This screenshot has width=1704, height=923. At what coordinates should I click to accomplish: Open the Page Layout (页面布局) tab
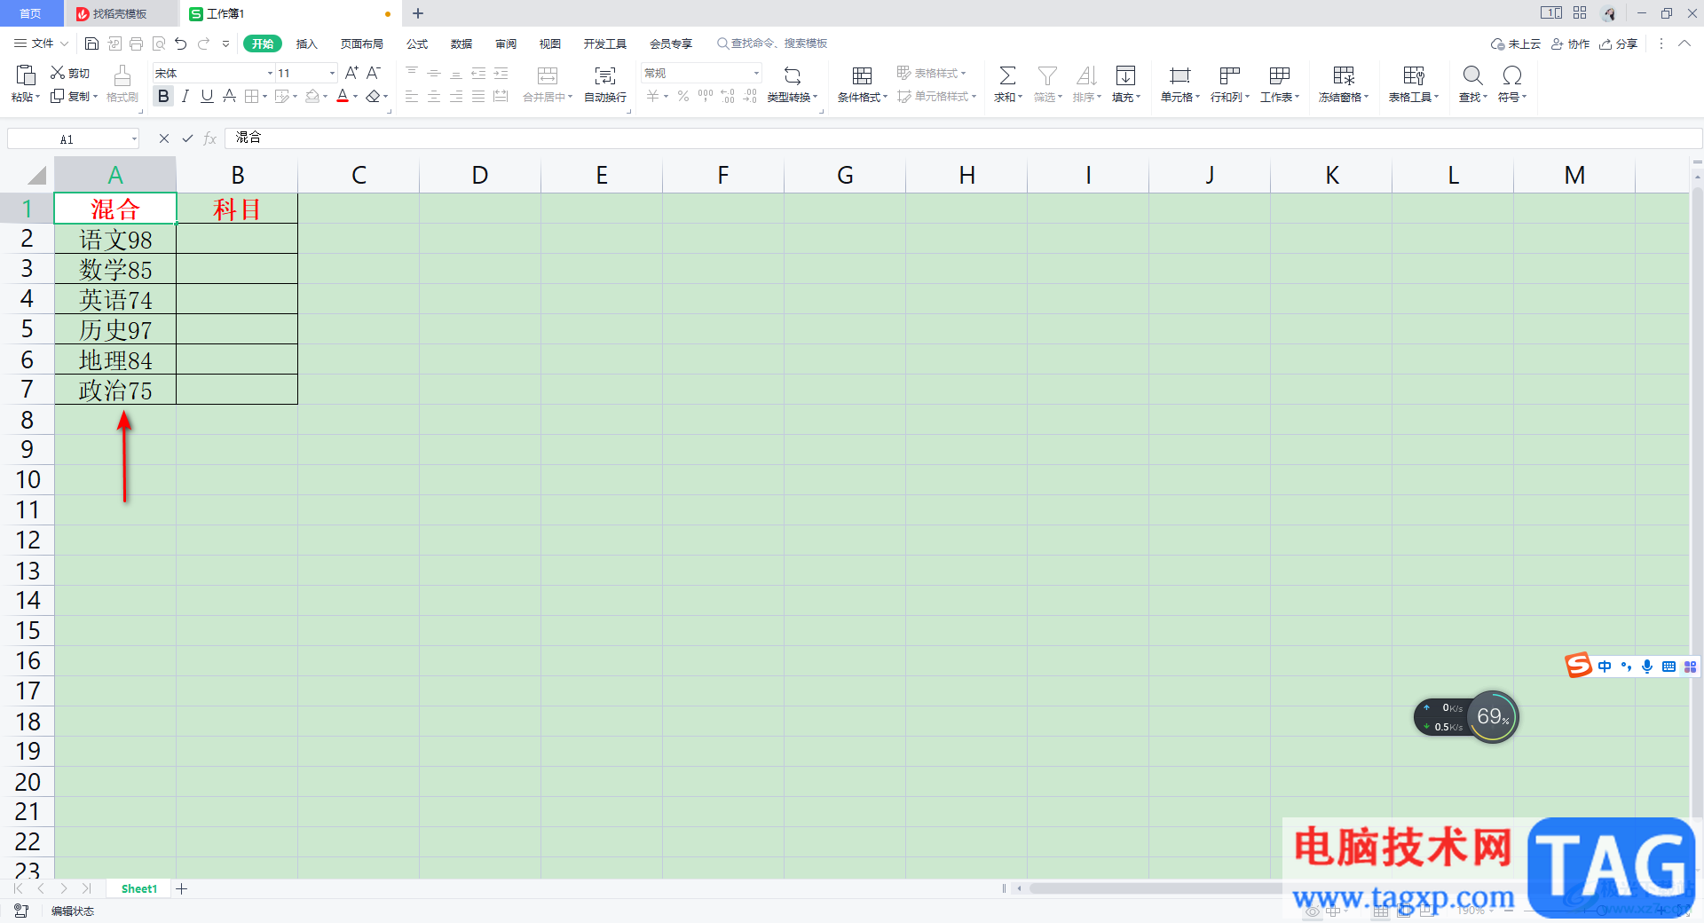[361, 43]
